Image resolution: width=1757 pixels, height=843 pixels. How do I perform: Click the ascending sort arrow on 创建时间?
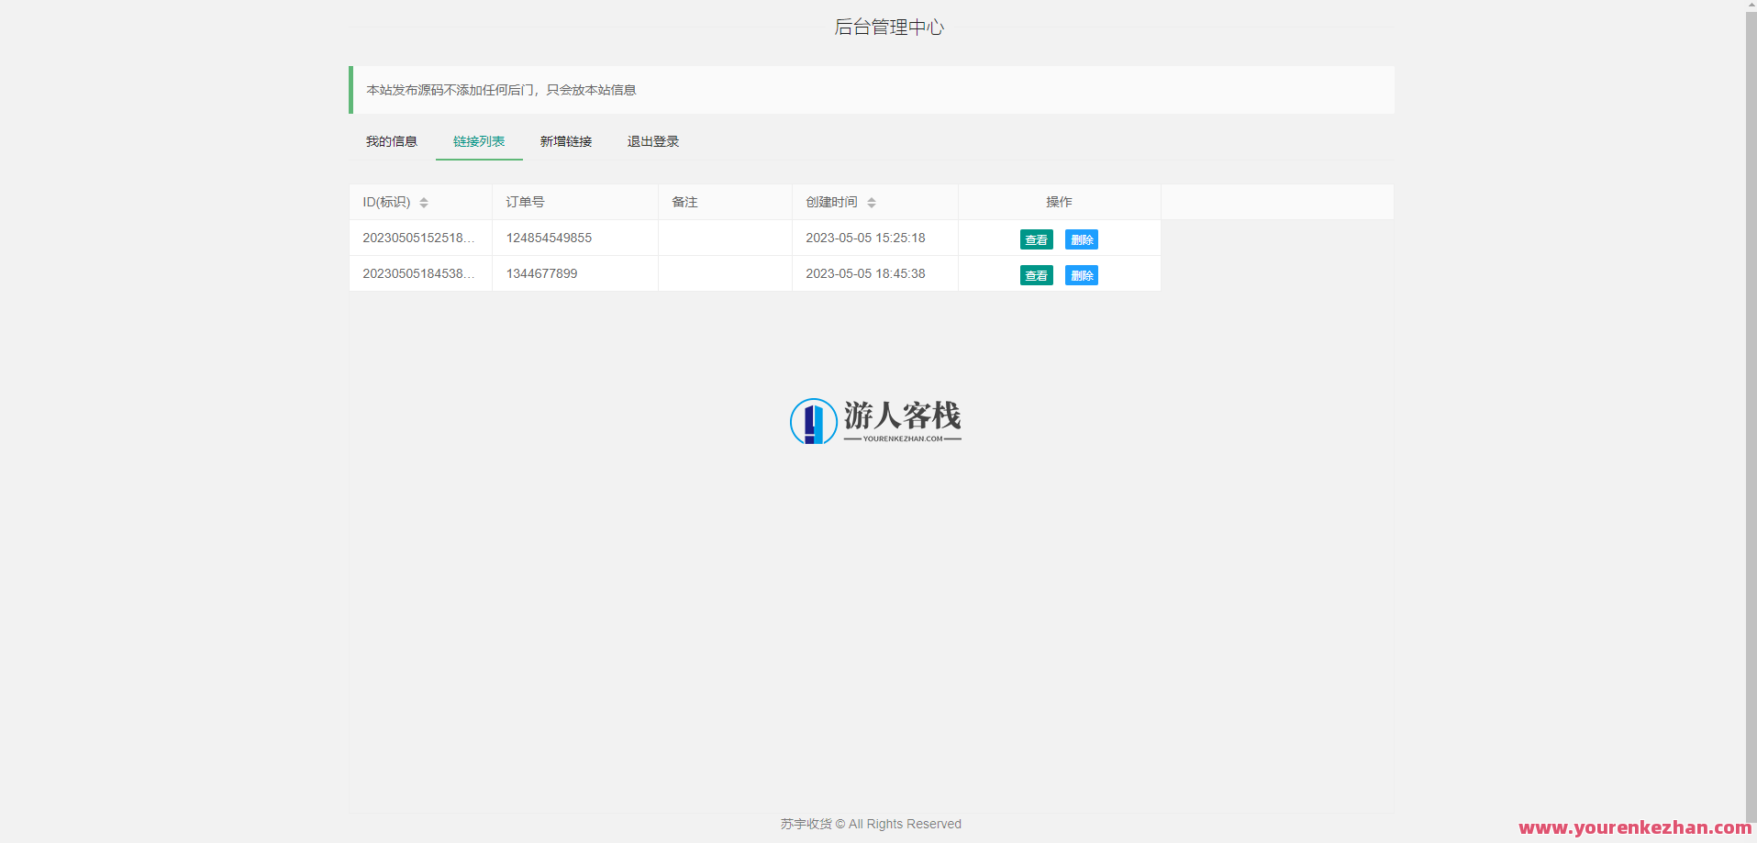point(872,198)
